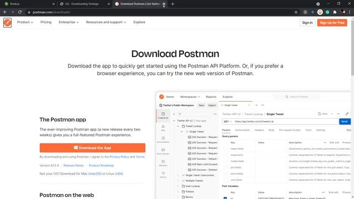Click Sign Up for Free
This screenshot has height=199, width=354.
click(332, 23)
